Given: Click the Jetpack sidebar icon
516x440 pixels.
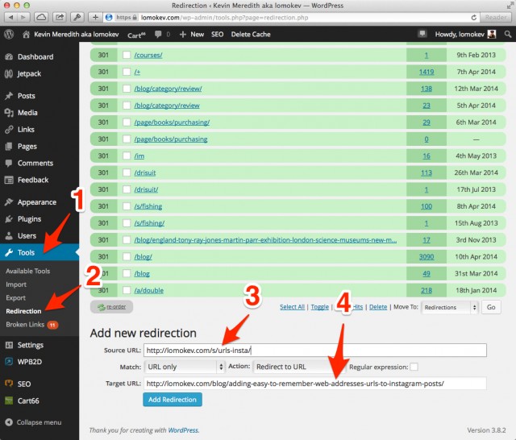Looking at the screenshot, I should click(9, 73).
